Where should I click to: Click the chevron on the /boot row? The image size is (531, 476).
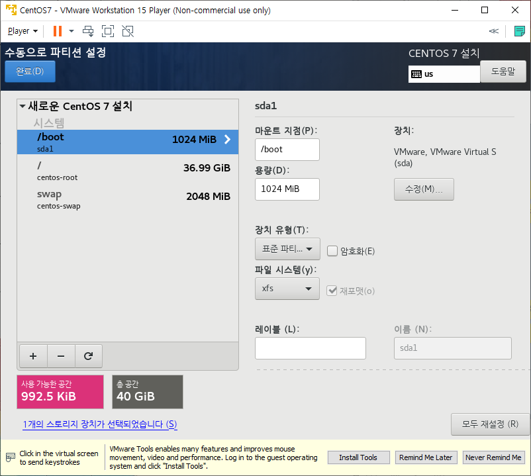[228, 140]
